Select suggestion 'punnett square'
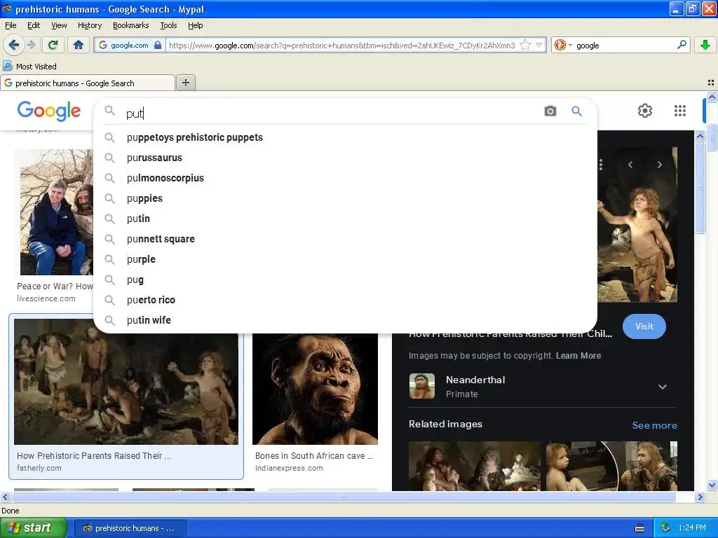 coord(345,239)
